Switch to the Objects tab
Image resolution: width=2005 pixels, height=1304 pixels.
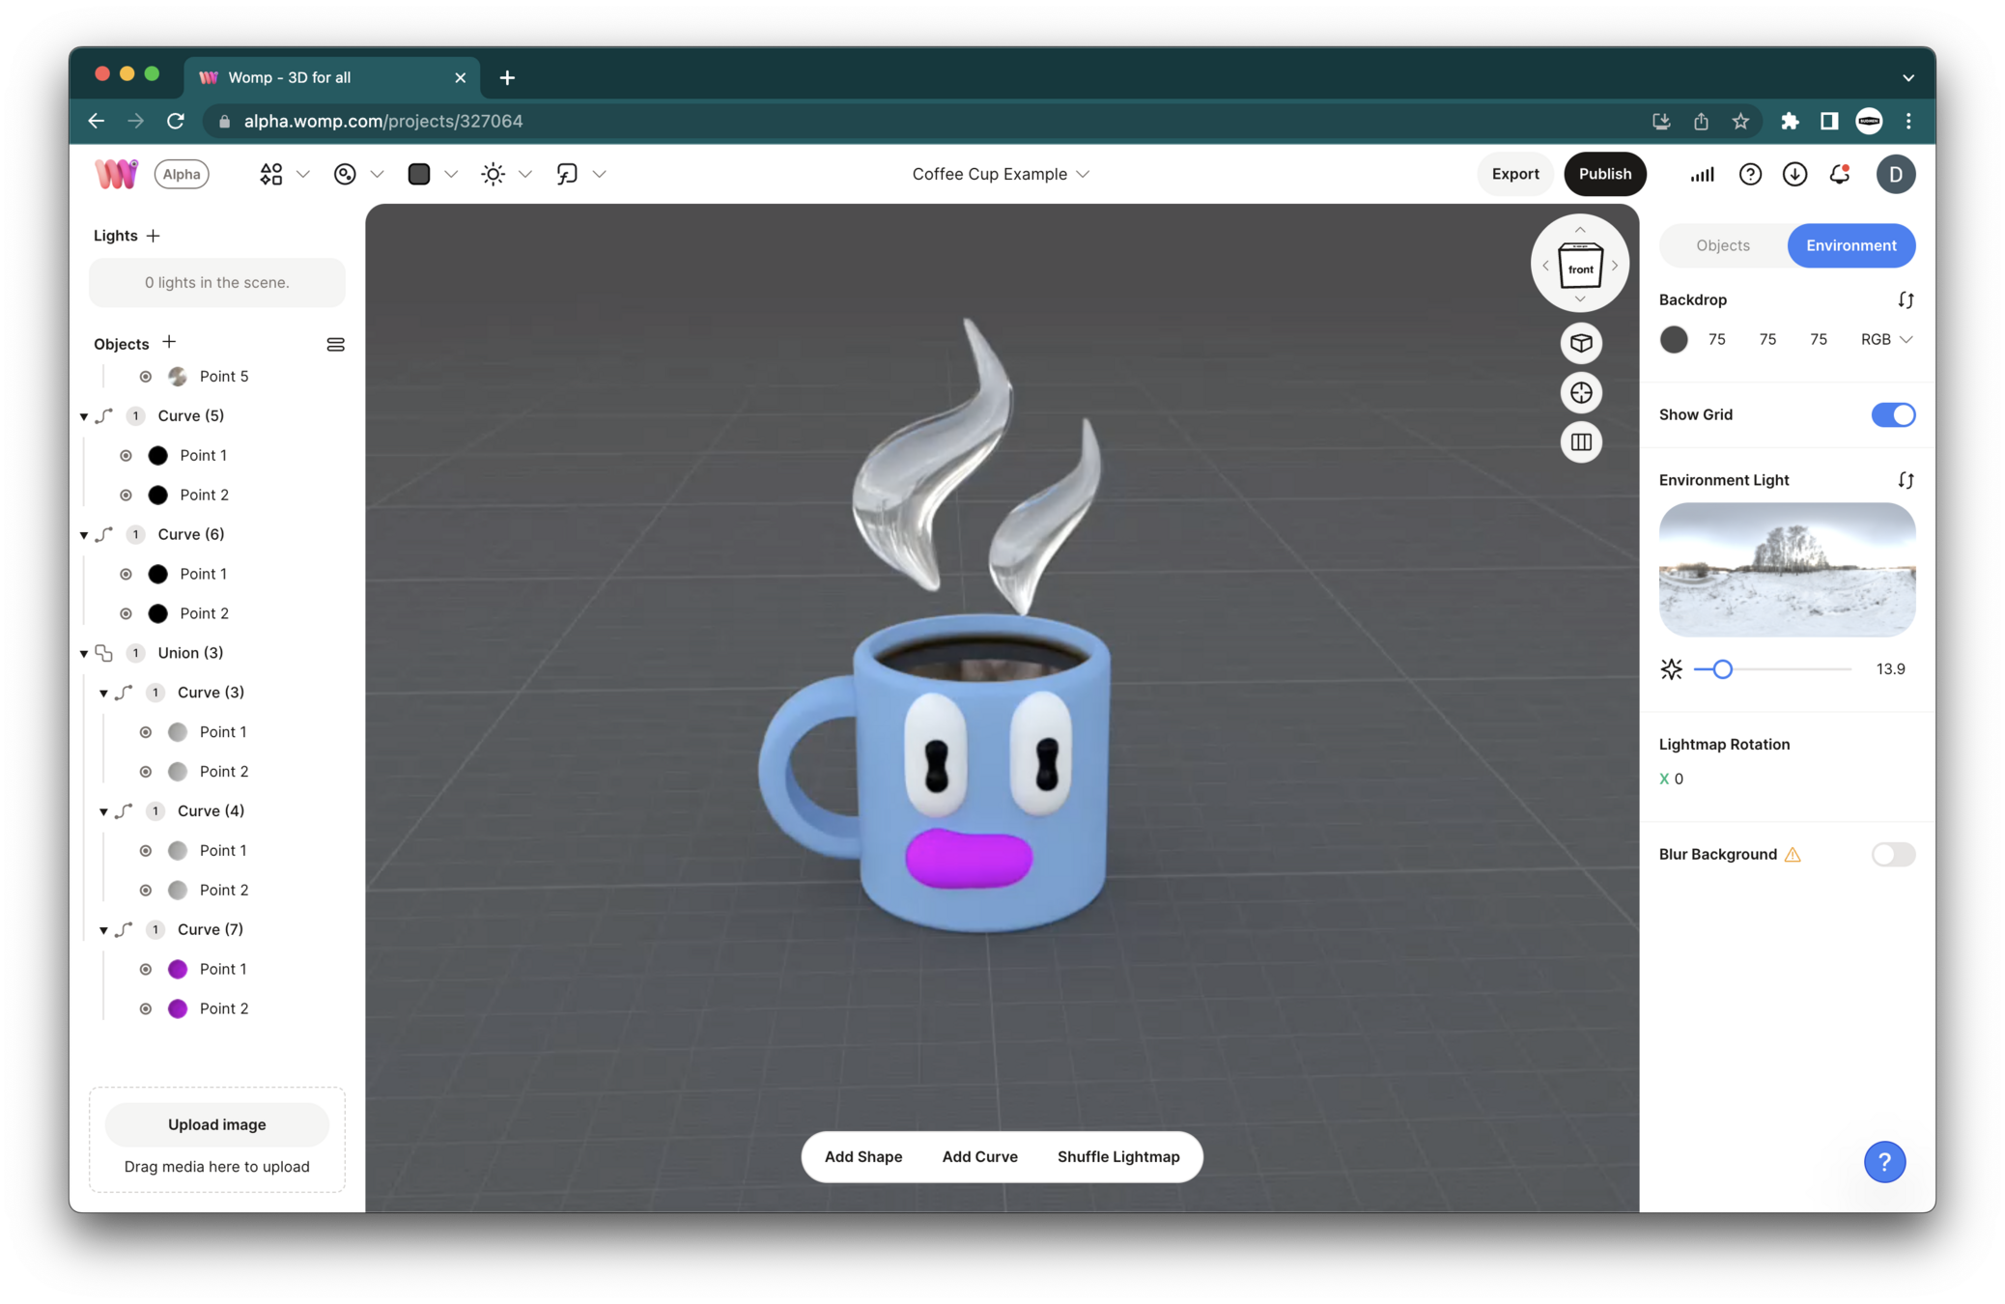click(x=1722, y=245)
